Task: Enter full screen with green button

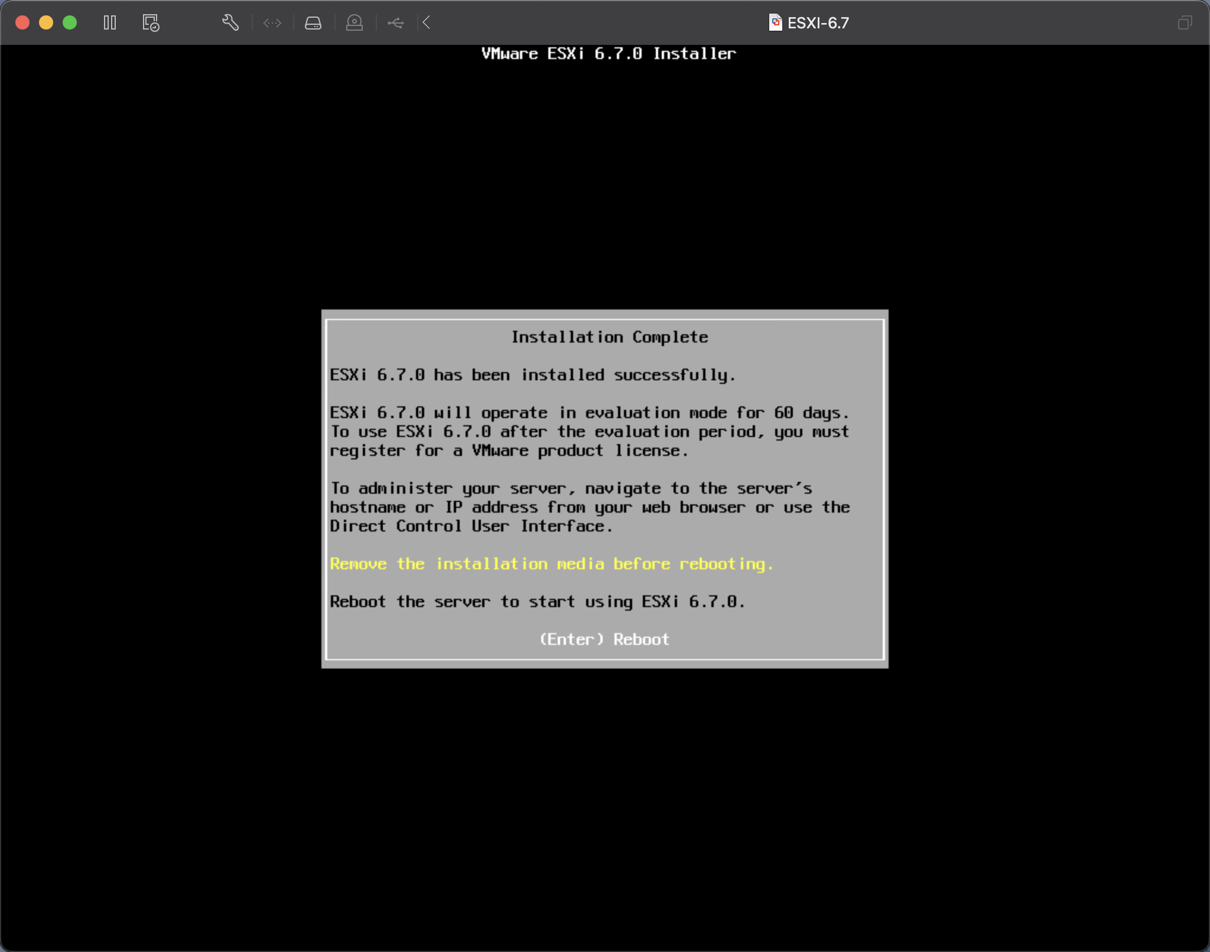Action: pos(70,23)
